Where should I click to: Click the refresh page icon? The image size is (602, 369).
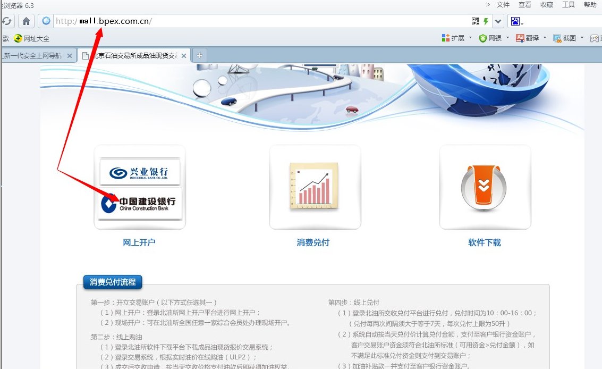click(x=7, y=21)
